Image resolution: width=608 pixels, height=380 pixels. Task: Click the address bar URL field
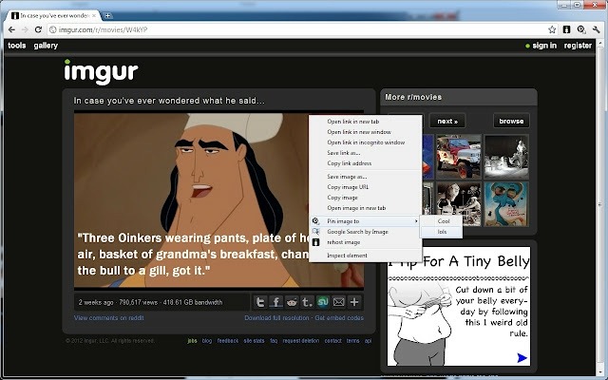point(298,29)
